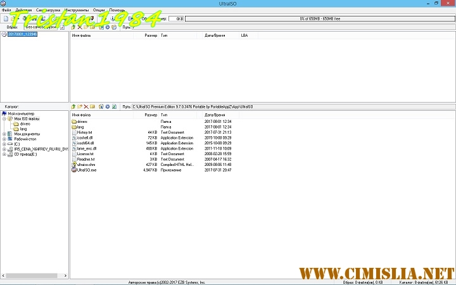Click blue gear icon in image pane toolbar
The image size is (456, 285).
coord(108,27)
